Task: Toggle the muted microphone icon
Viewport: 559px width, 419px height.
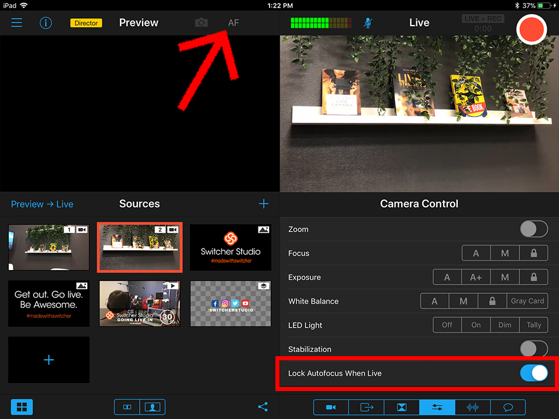Action: [x=368, y=23]
